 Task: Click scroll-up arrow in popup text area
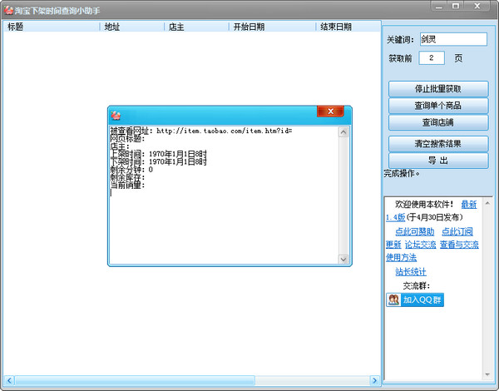344,131
